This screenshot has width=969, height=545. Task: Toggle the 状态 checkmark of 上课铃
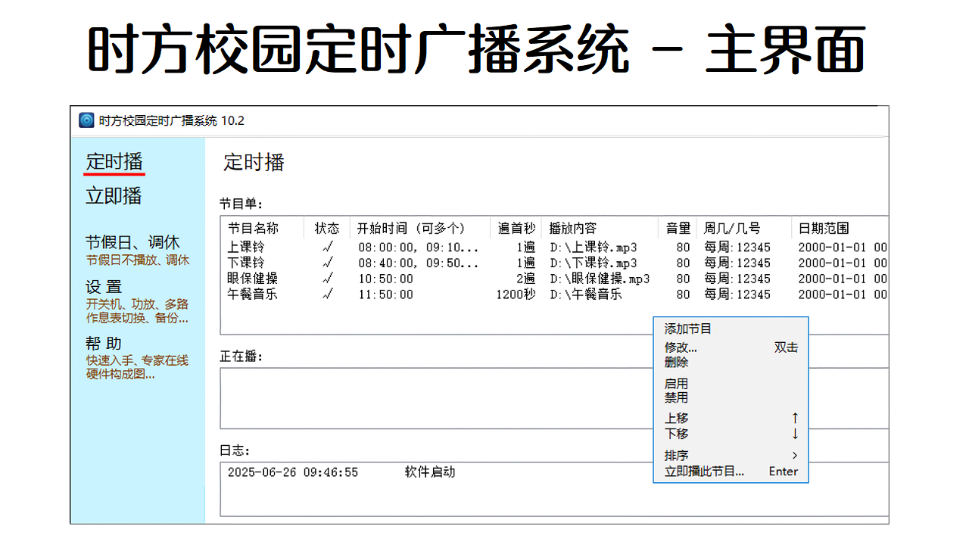coord(327,247)
